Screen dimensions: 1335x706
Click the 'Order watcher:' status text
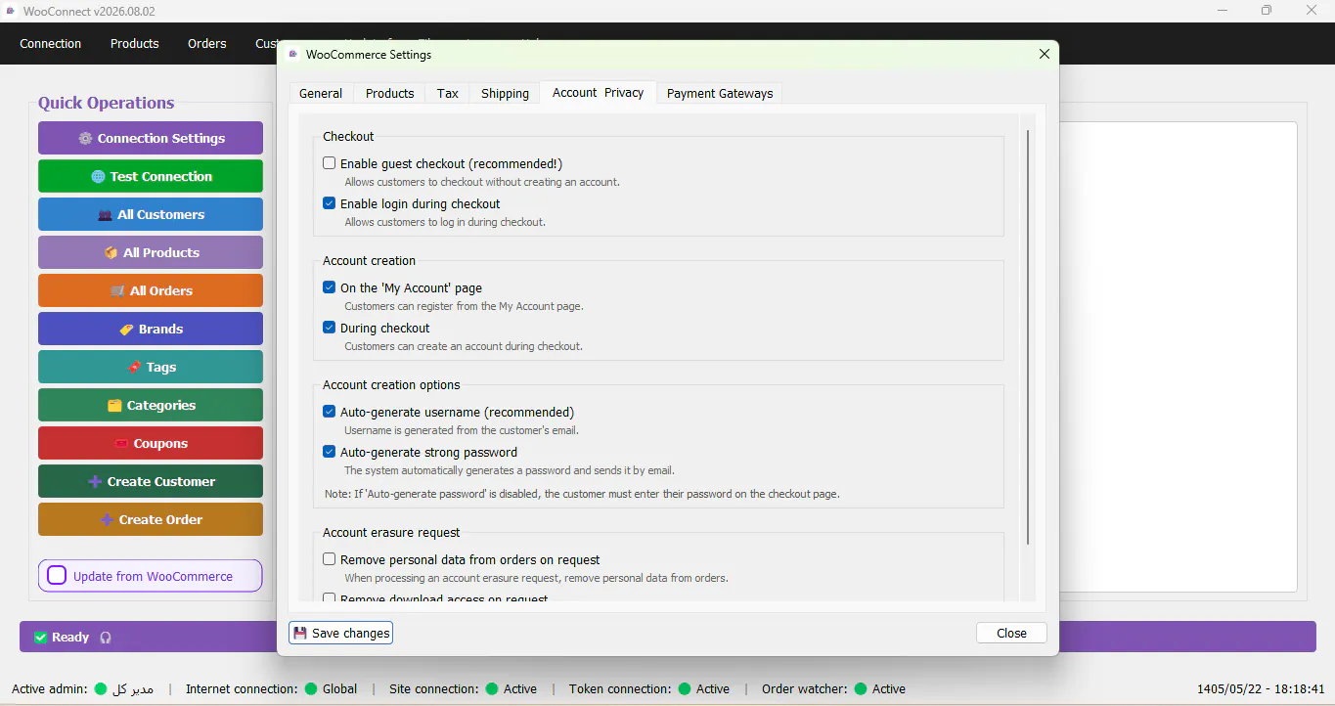[805, 688]
